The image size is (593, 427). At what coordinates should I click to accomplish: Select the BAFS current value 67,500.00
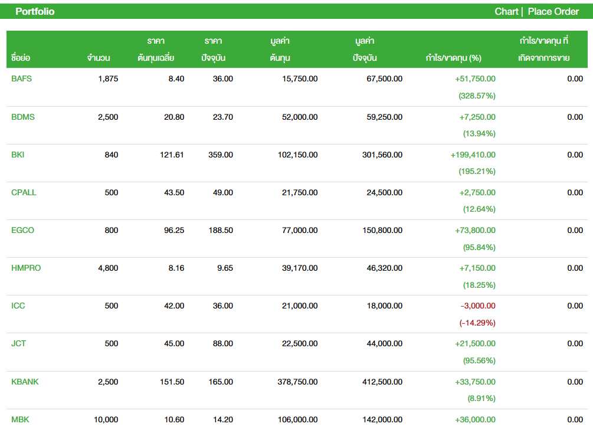pyautogui.click(x=385, y=78)
